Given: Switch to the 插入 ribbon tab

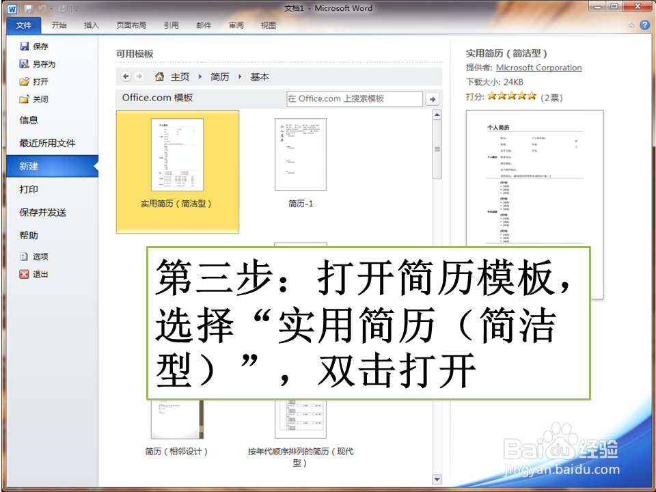Looking at the screenshot, I should 92,25.
